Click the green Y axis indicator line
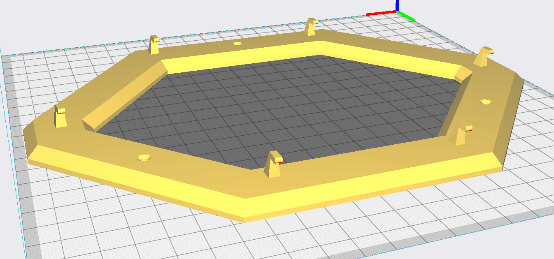Screen dimensions: 554x259 tap(406, 16)
